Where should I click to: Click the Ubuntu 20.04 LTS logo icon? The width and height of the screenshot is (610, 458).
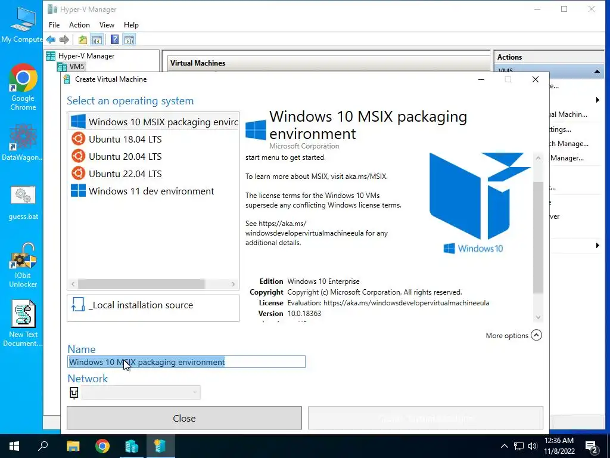[x=78, y=156]
